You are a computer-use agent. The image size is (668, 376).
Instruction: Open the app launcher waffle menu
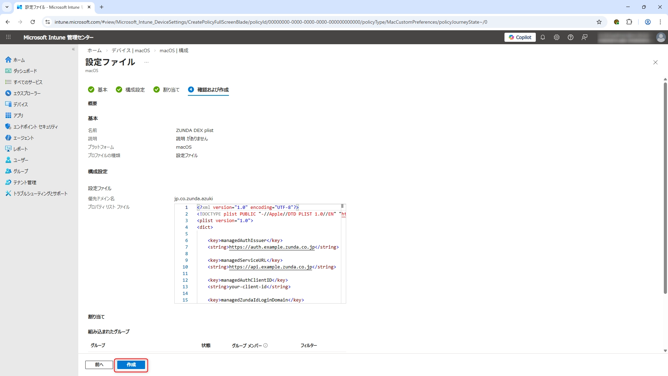click(x=8, y=37)
